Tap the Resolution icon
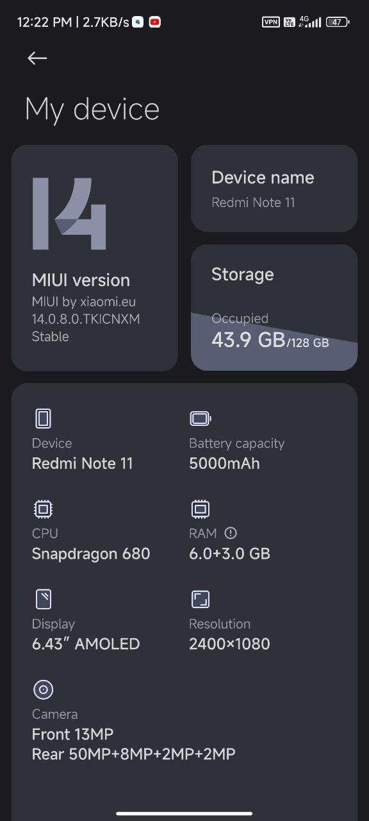This screenshot has width=369, height=821. coord(201,599)
